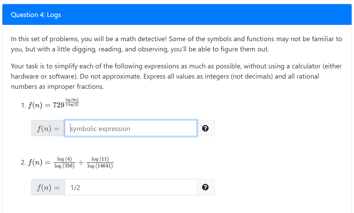This screenshot has height=213, width=354.
Task: Click the fraction log(11)/log(14641) in problem 2
Action: [100, 162]
